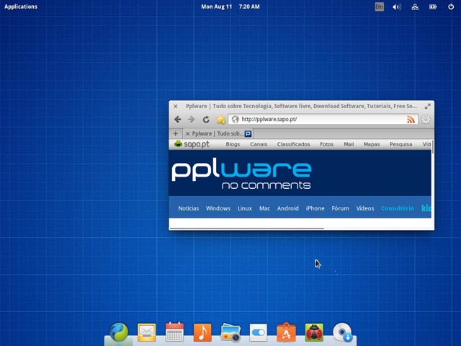461x346 pixels.
Task: Open the Windows menu item
Action: click(218, 208)
